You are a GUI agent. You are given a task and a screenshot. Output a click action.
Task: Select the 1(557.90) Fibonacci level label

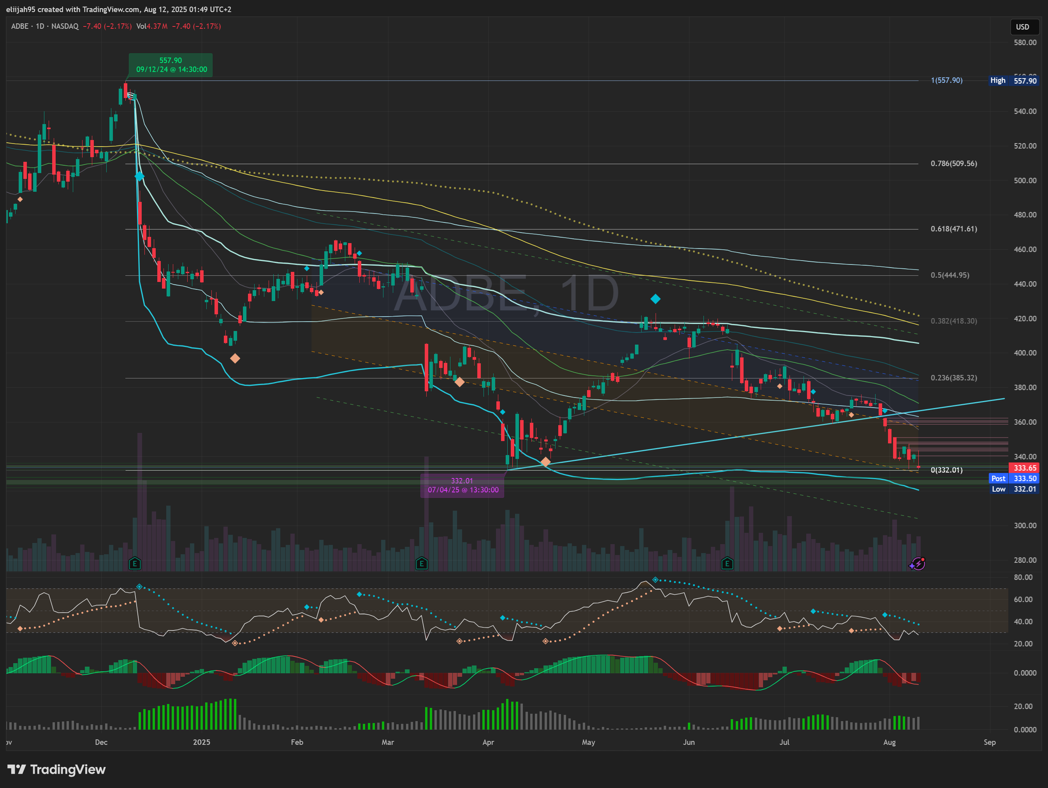[x=947, y=81]
